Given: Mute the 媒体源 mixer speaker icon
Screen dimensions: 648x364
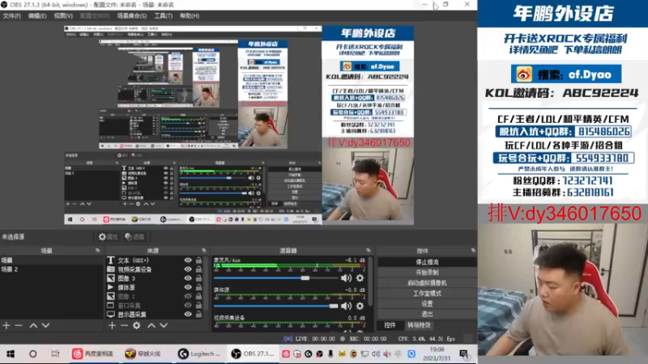Looking at the screenshot, I should tap(346, 306).
